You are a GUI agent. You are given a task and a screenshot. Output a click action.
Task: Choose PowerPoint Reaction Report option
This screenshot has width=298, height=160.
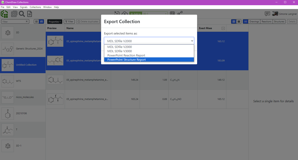(x=149, y=55)
